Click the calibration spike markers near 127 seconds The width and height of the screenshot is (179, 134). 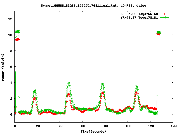click(159, 33)
